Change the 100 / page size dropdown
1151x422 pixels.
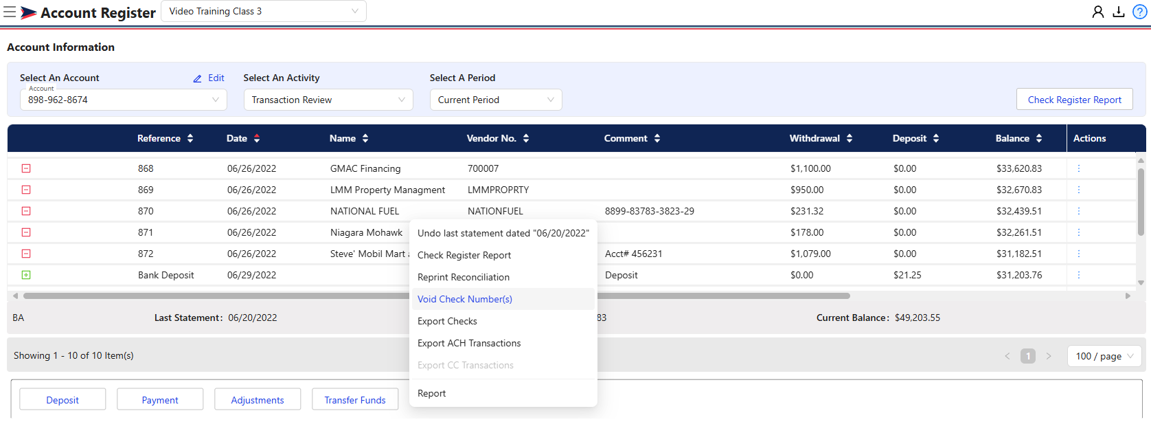(x=1104, y=356)
